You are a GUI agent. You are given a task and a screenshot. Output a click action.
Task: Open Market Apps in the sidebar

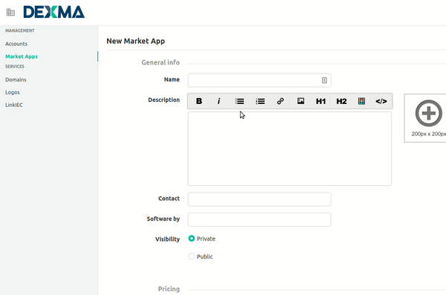(x=22, y=56)
